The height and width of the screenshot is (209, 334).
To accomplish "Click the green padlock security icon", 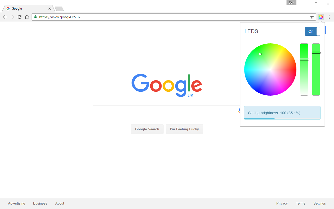I will [36, 17].
